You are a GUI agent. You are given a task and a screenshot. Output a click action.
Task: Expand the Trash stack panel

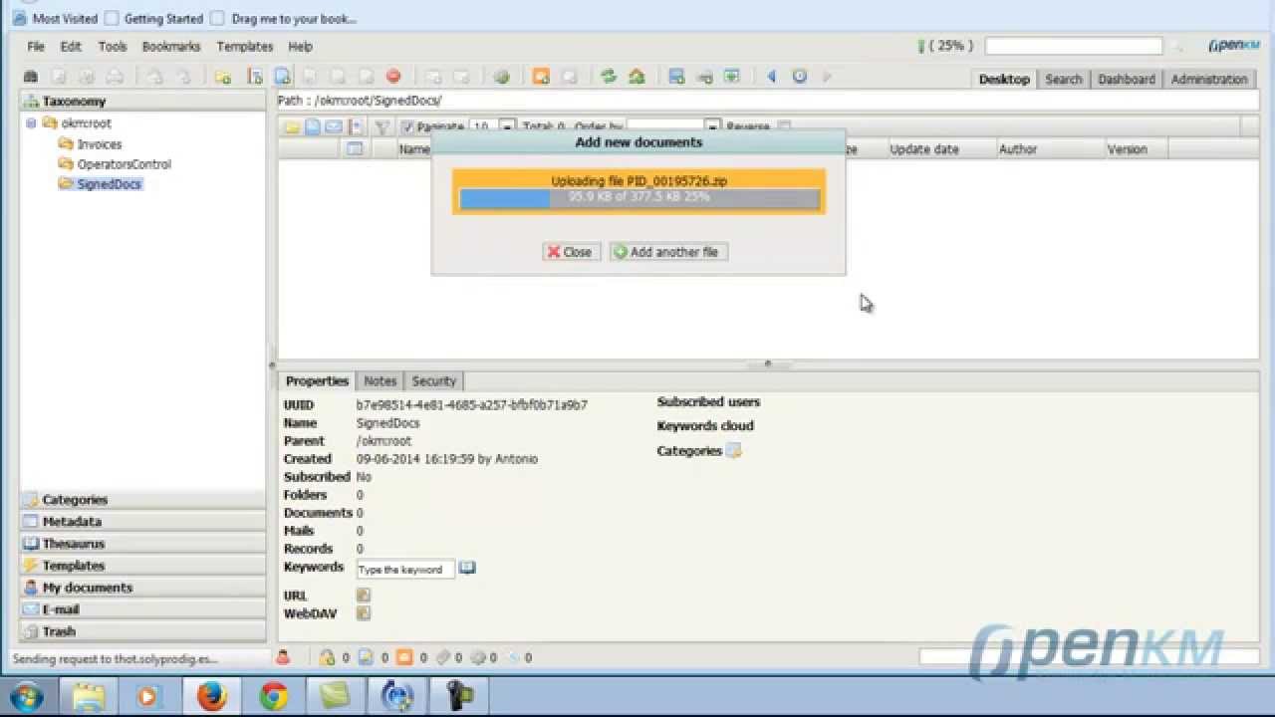point(143,631)
